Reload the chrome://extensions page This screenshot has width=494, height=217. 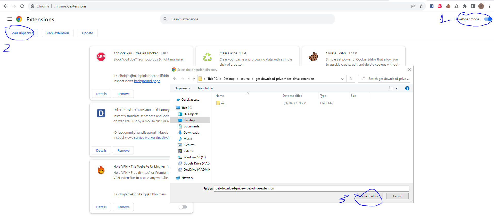pos(22,6)
